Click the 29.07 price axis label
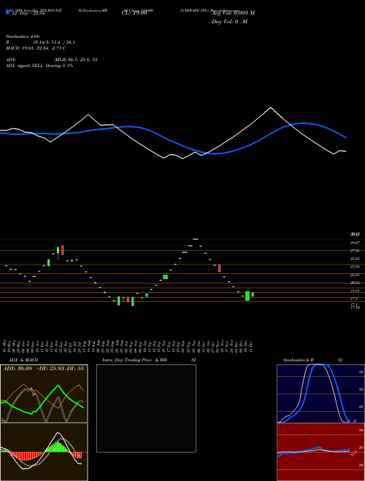 (356, 243)
